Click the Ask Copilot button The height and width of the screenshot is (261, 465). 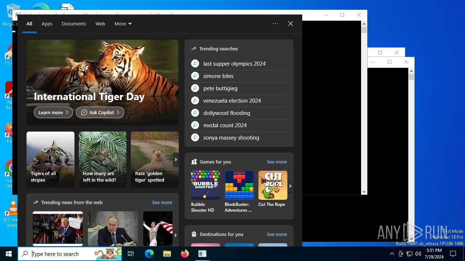point(100,112)
